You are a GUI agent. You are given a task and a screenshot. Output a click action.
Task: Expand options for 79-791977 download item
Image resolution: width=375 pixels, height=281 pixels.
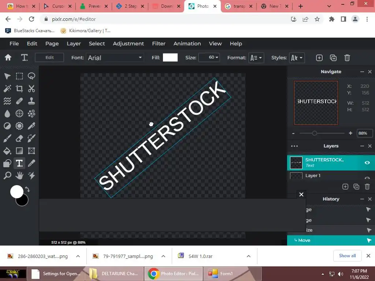163,256
